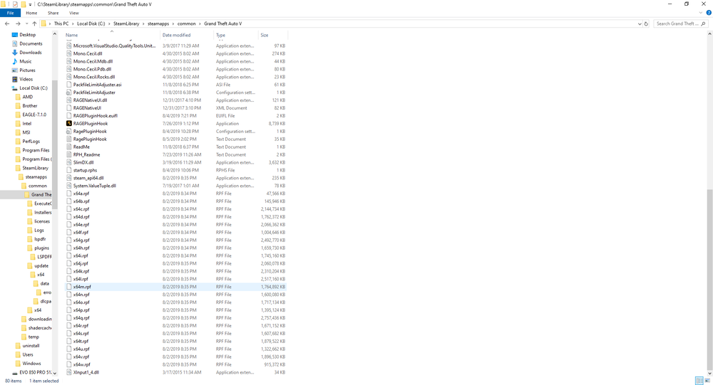This screenshot has height=385, width=713.
Task: Select the EVO 850 PRO drive icon
Action: click(14, 372)
